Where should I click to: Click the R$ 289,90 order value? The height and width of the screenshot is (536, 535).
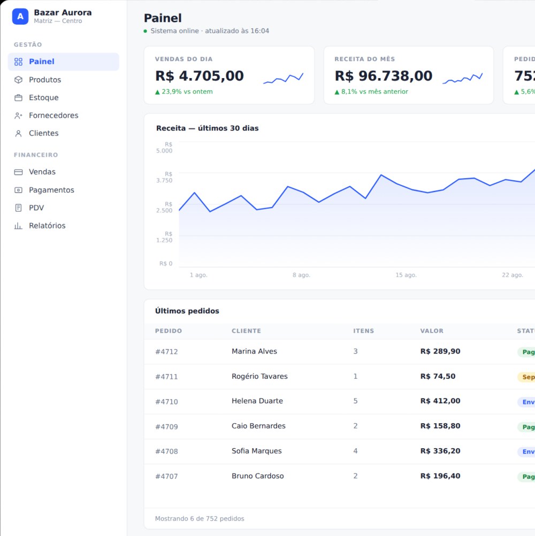tap(440, 351)
